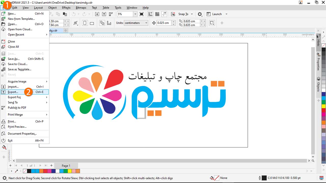The image size is (326, 183).
Task: Pick the eyedropper in document palette
Action: tap(17, 171)
